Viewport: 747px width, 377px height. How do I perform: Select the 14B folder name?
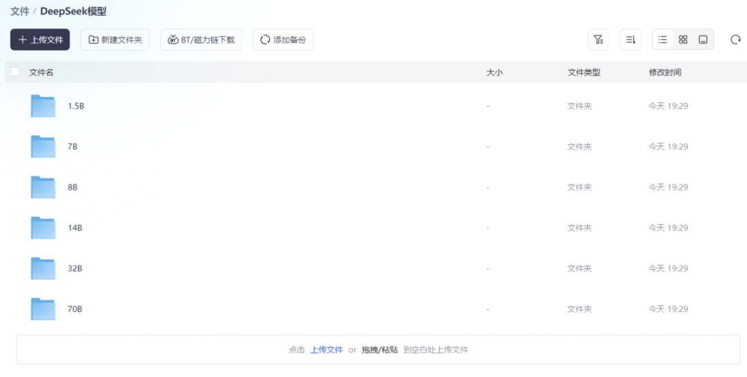[75, 228]
